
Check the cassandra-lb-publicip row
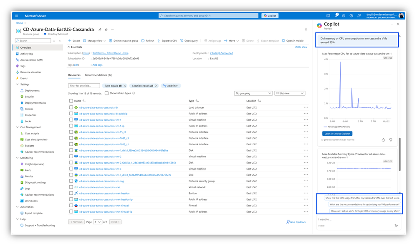71,114
